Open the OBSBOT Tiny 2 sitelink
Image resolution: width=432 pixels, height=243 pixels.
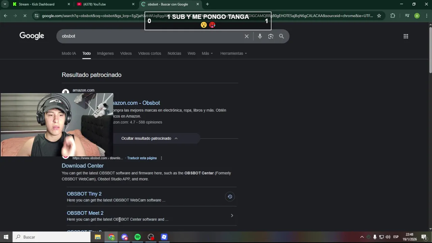pyautogui.click(x=84, y=194)
